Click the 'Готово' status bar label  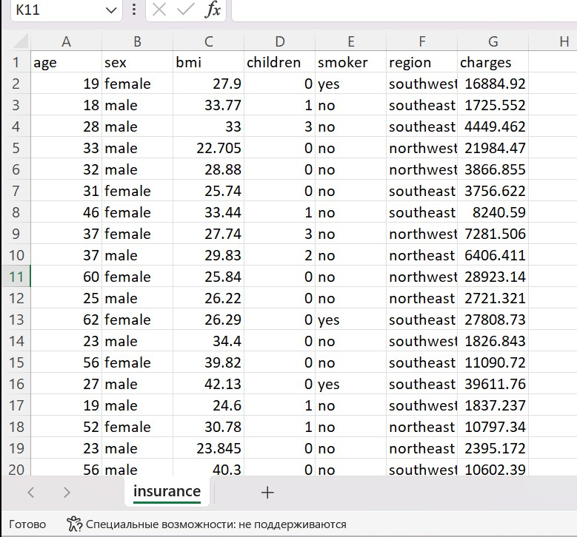click(x=27, y=524)
